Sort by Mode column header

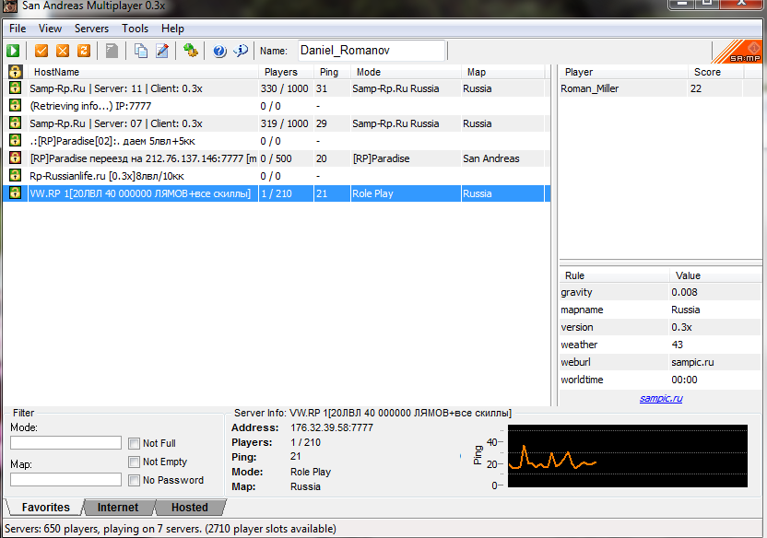coord(406,72)
